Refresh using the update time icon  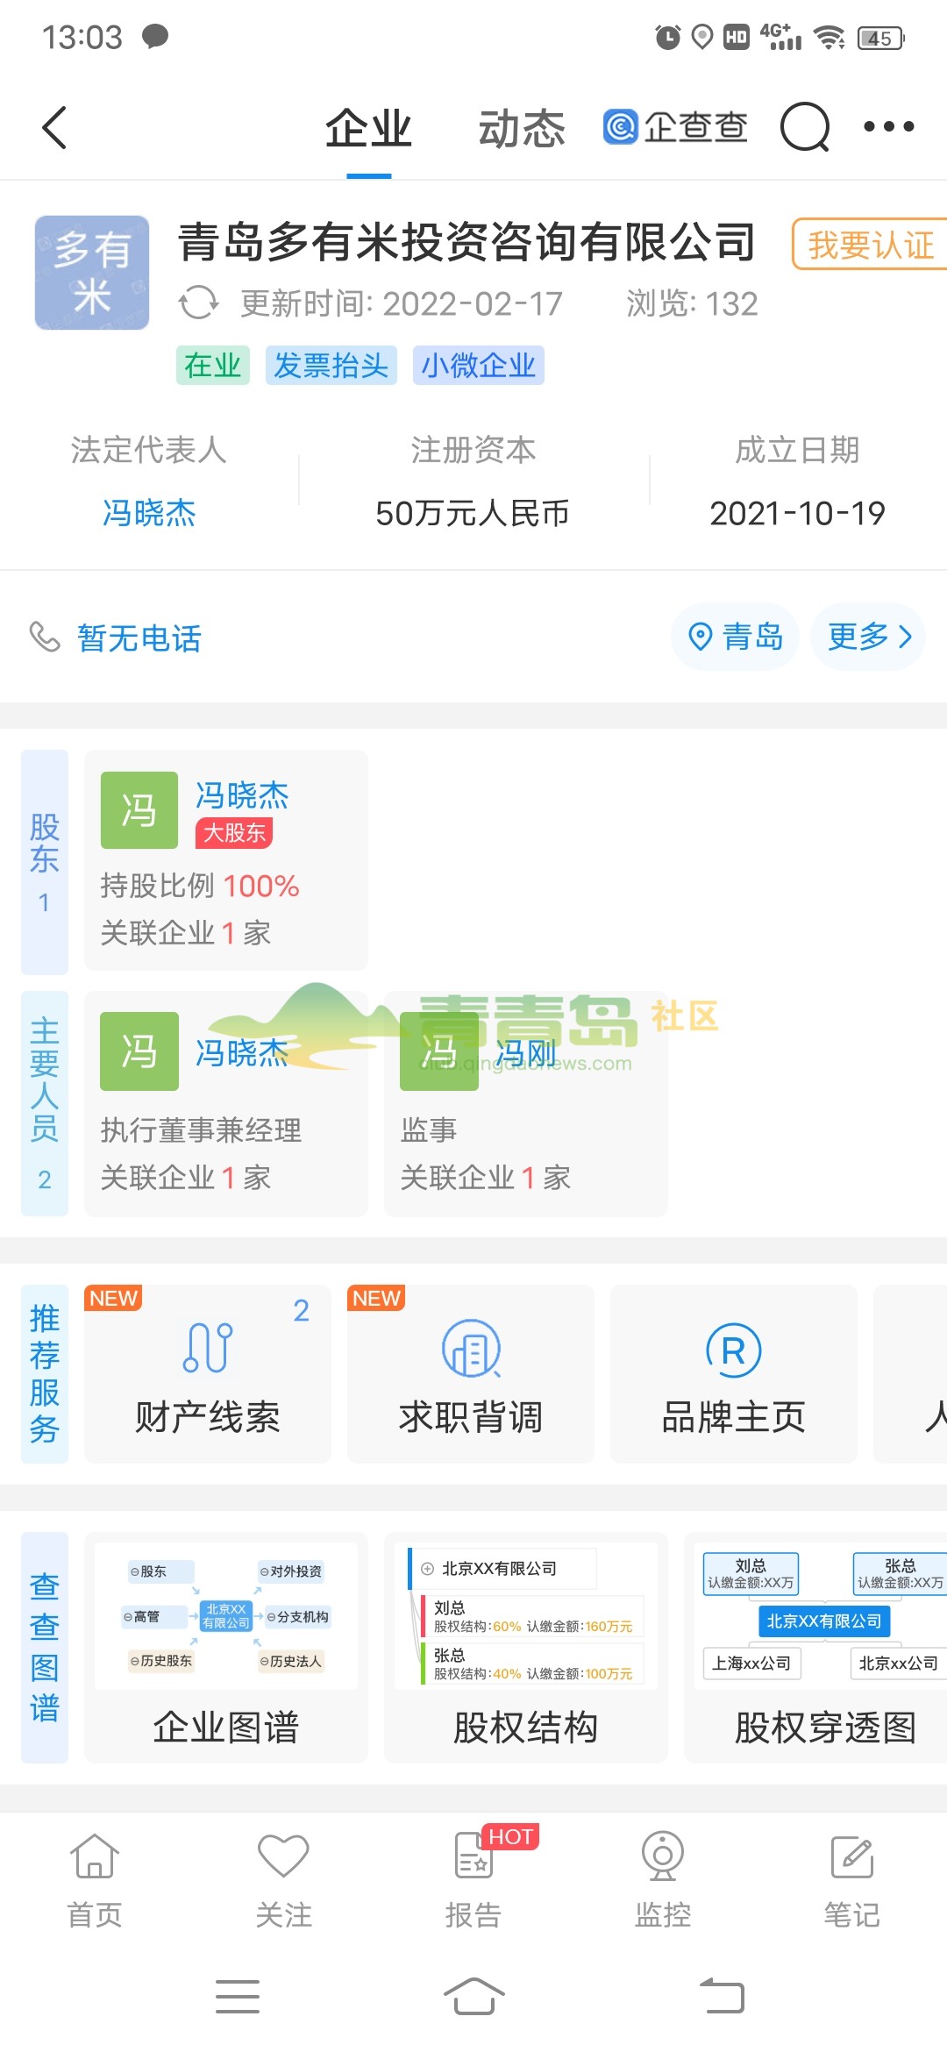(x=198, y=303)
